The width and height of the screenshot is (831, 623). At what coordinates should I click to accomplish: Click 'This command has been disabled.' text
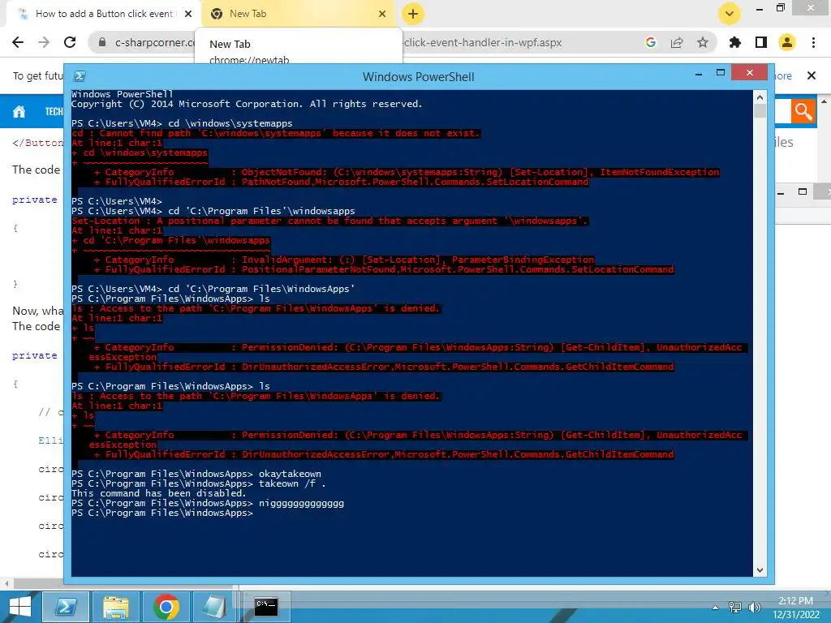point(158,493)
